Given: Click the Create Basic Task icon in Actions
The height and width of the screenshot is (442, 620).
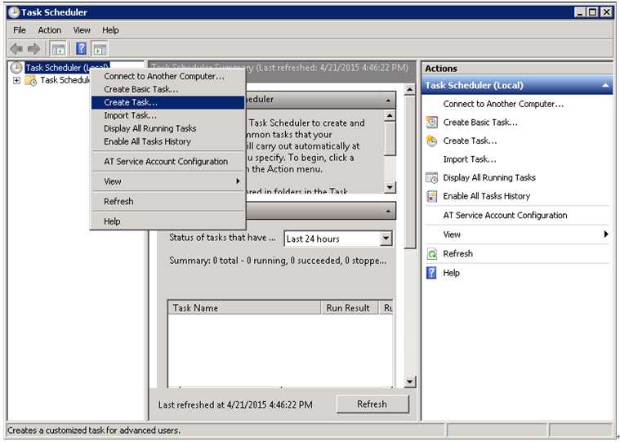Looking at the screenshot, I should (432, 123).
